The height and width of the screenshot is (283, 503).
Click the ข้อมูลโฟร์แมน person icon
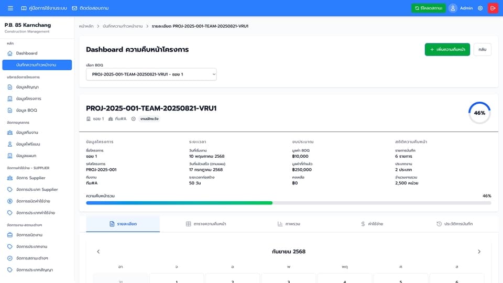(10, 144)
